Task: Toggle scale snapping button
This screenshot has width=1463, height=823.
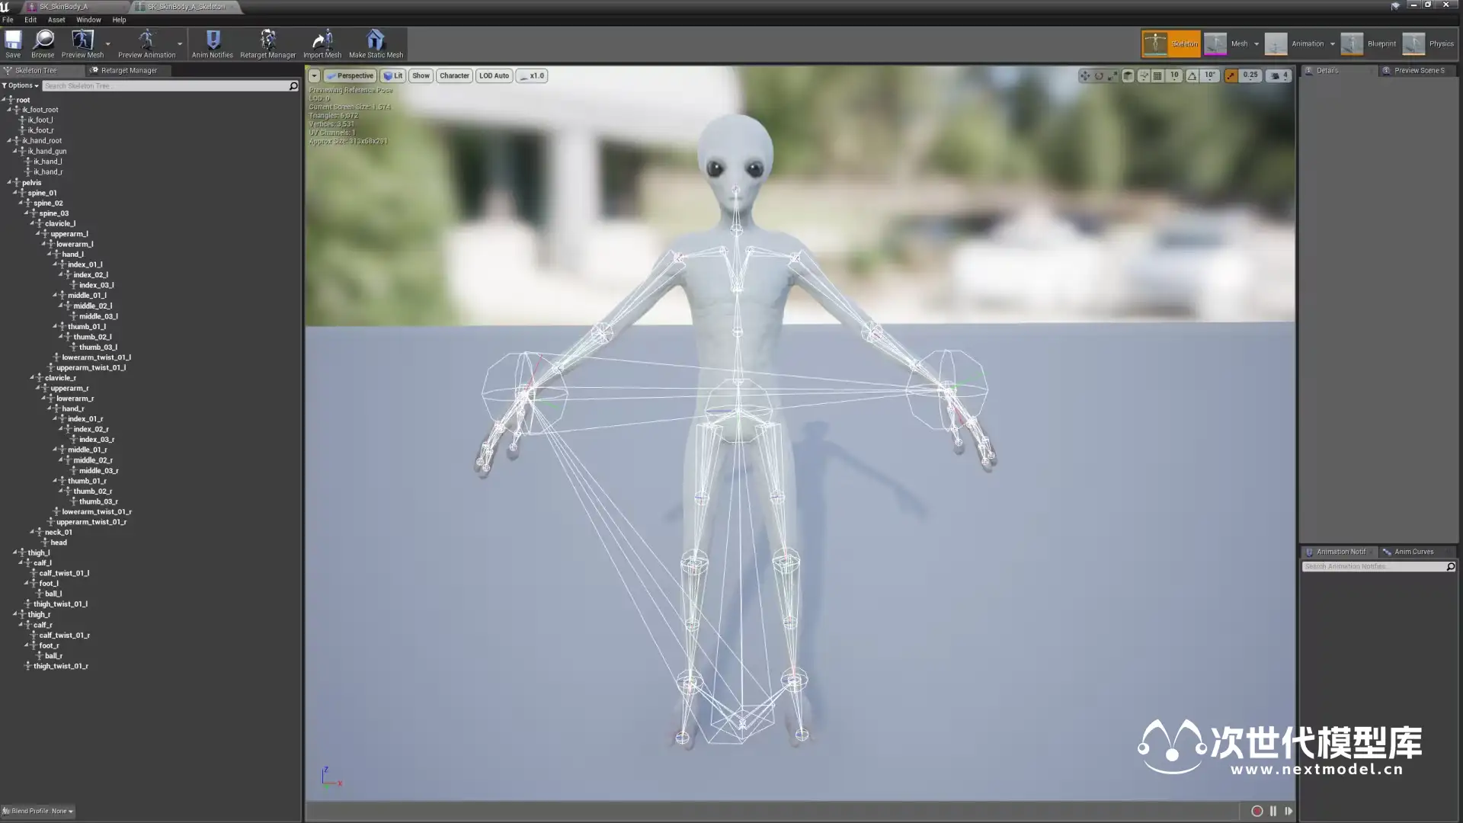Action: click(x=1231, y=75)
